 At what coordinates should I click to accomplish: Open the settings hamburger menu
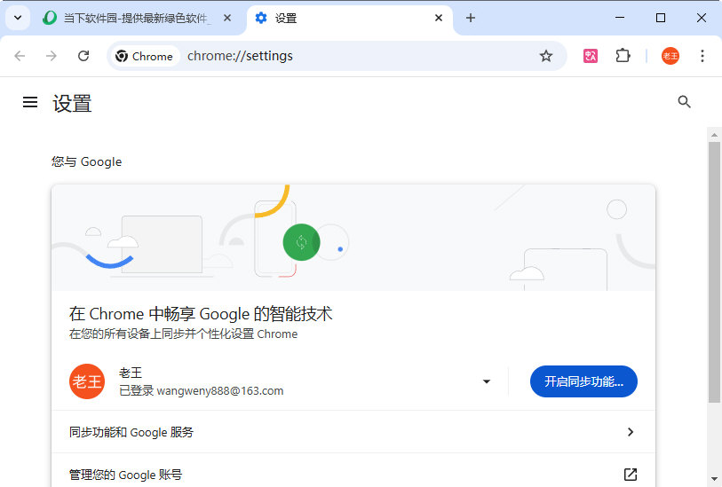tap(30, 102)
